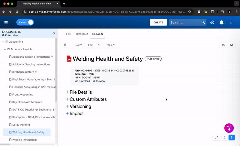Open the notifications bell
Viewport: 240px width, 146px height.
click(221, 23)
